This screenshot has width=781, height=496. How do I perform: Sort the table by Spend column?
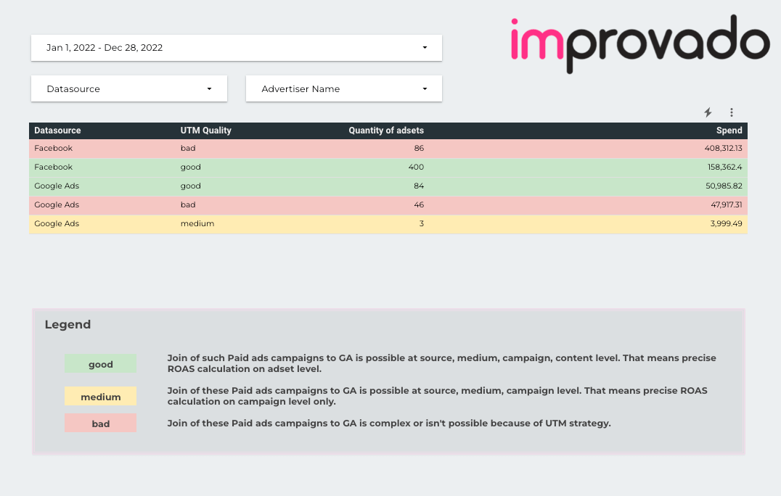[x=729, y=131]
